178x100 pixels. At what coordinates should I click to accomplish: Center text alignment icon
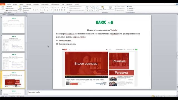[57, 10]
